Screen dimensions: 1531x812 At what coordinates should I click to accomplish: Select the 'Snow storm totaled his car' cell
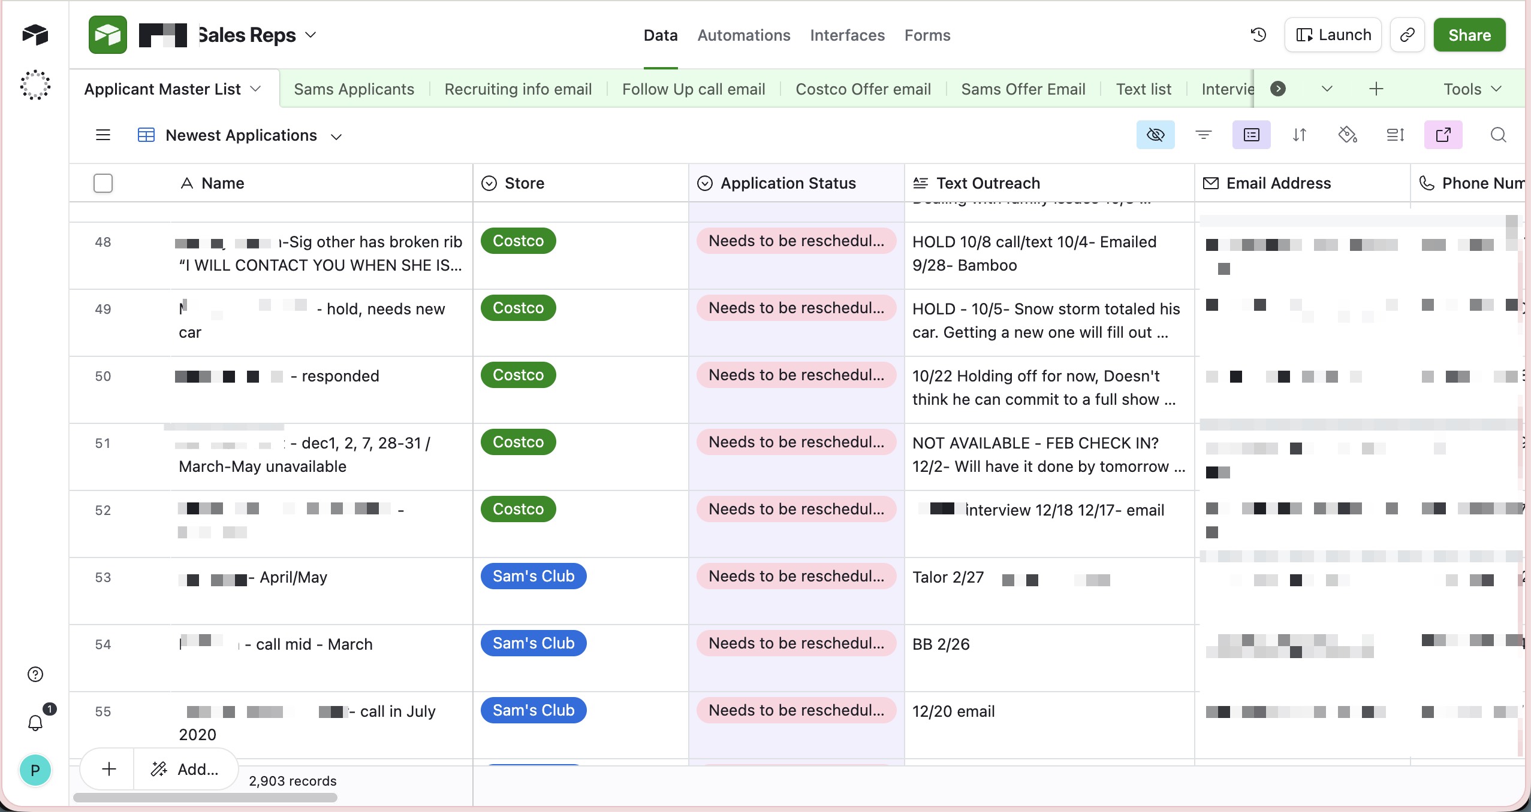click(1049, 323)
